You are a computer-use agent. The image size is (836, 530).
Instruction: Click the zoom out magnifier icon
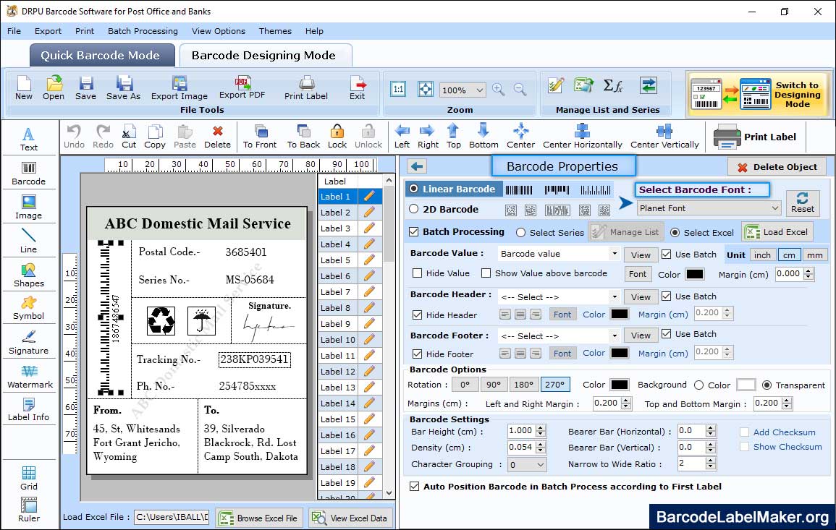[520, 90]
